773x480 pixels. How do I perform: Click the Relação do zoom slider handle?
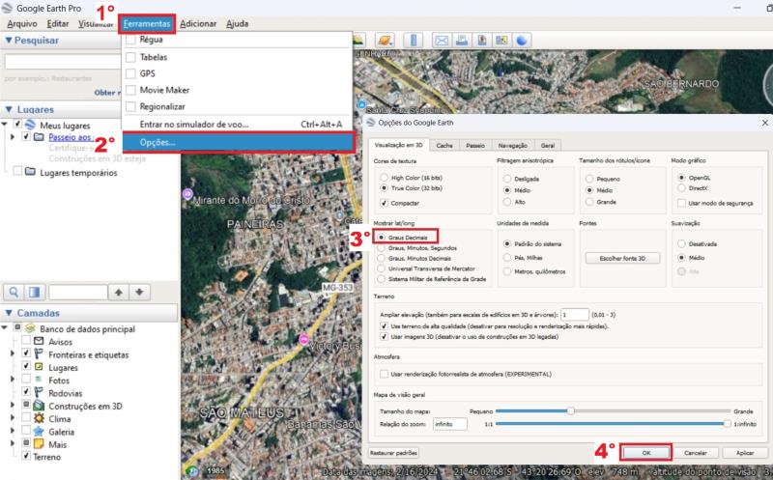(728, 423)
